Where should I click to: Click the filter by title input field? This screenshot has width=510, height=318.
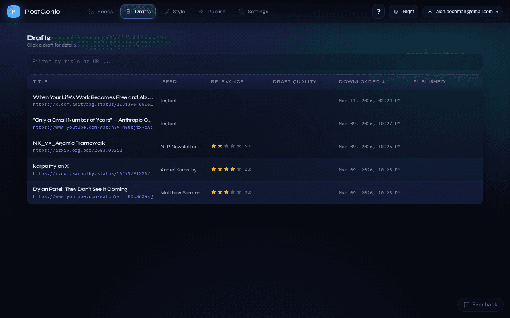[255, 62]
